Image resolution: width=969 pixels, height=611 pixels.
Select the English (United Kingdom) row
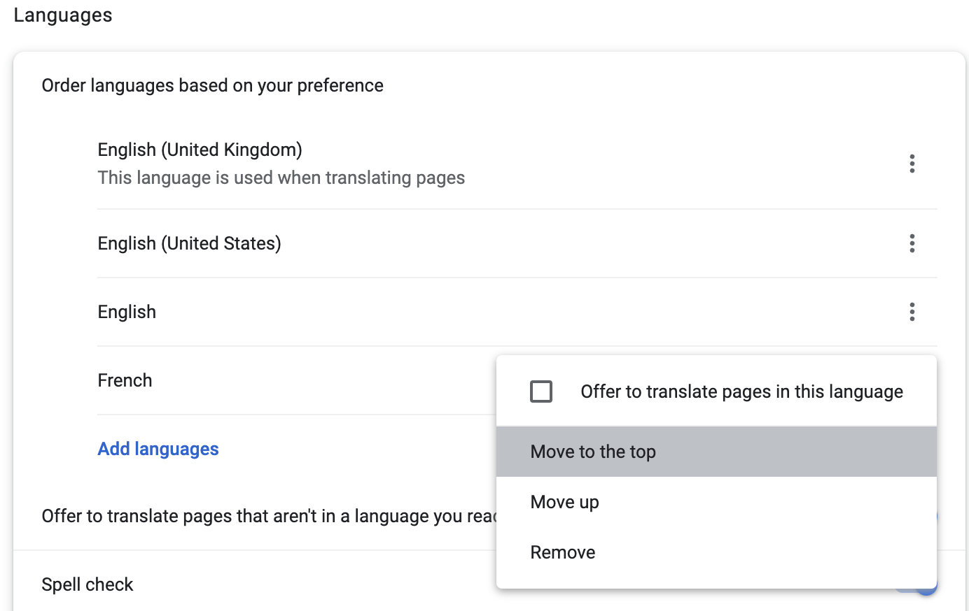(200, 150)
